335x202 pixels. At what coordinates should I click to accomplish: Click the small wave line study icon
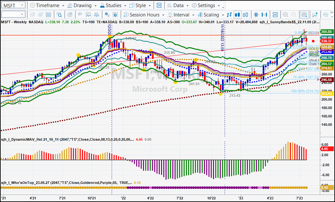pos(80,15)
